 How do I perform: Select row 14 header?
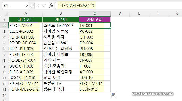tap(5, 95)
